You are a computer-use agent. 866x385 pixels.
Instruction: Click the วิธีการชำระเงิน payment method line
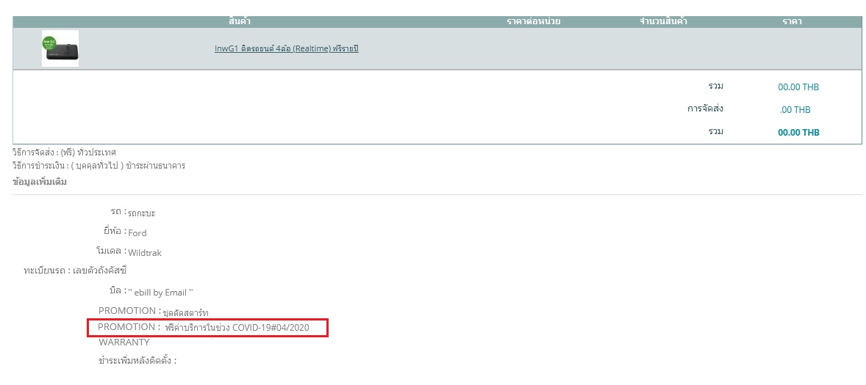99,166
